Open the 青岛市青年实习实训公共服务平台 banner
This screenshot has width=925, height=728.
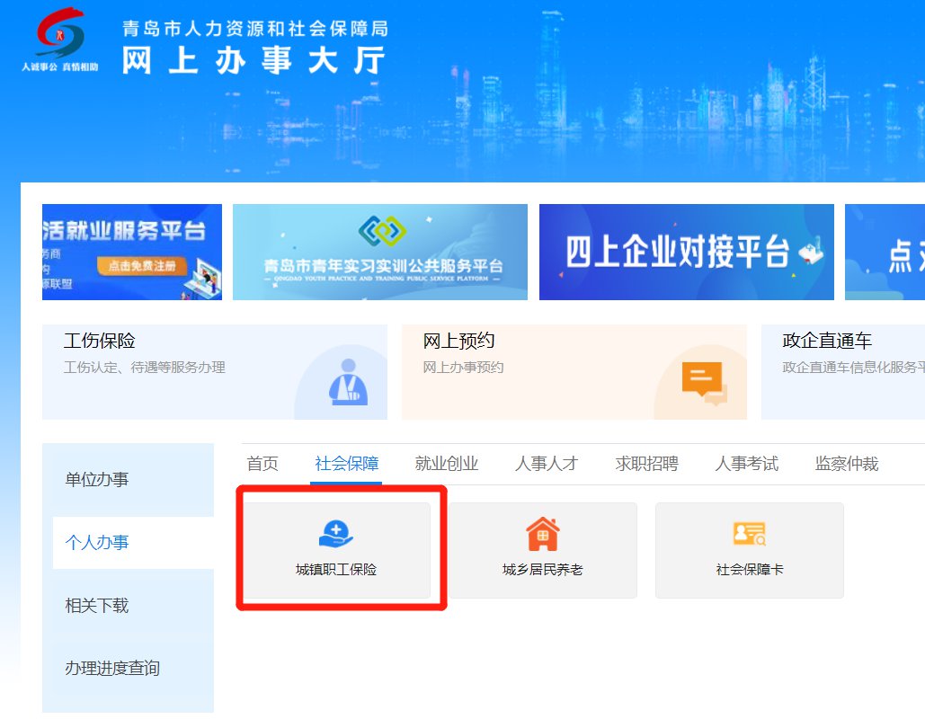pyautogui.click(x=380, y=252)
